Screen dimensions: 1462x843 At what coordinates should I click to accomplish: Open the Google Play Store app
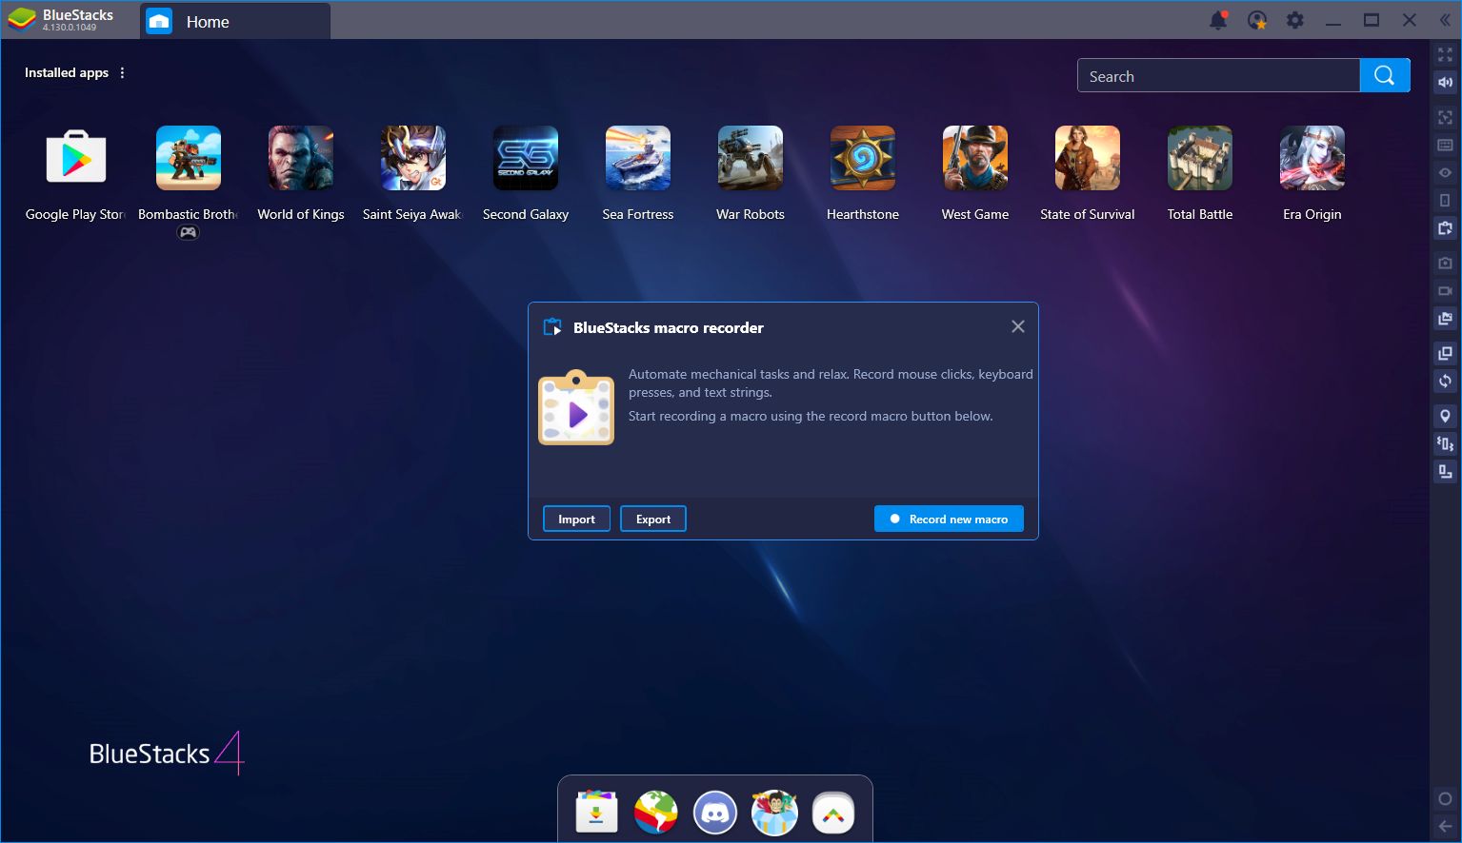[76, 158]
